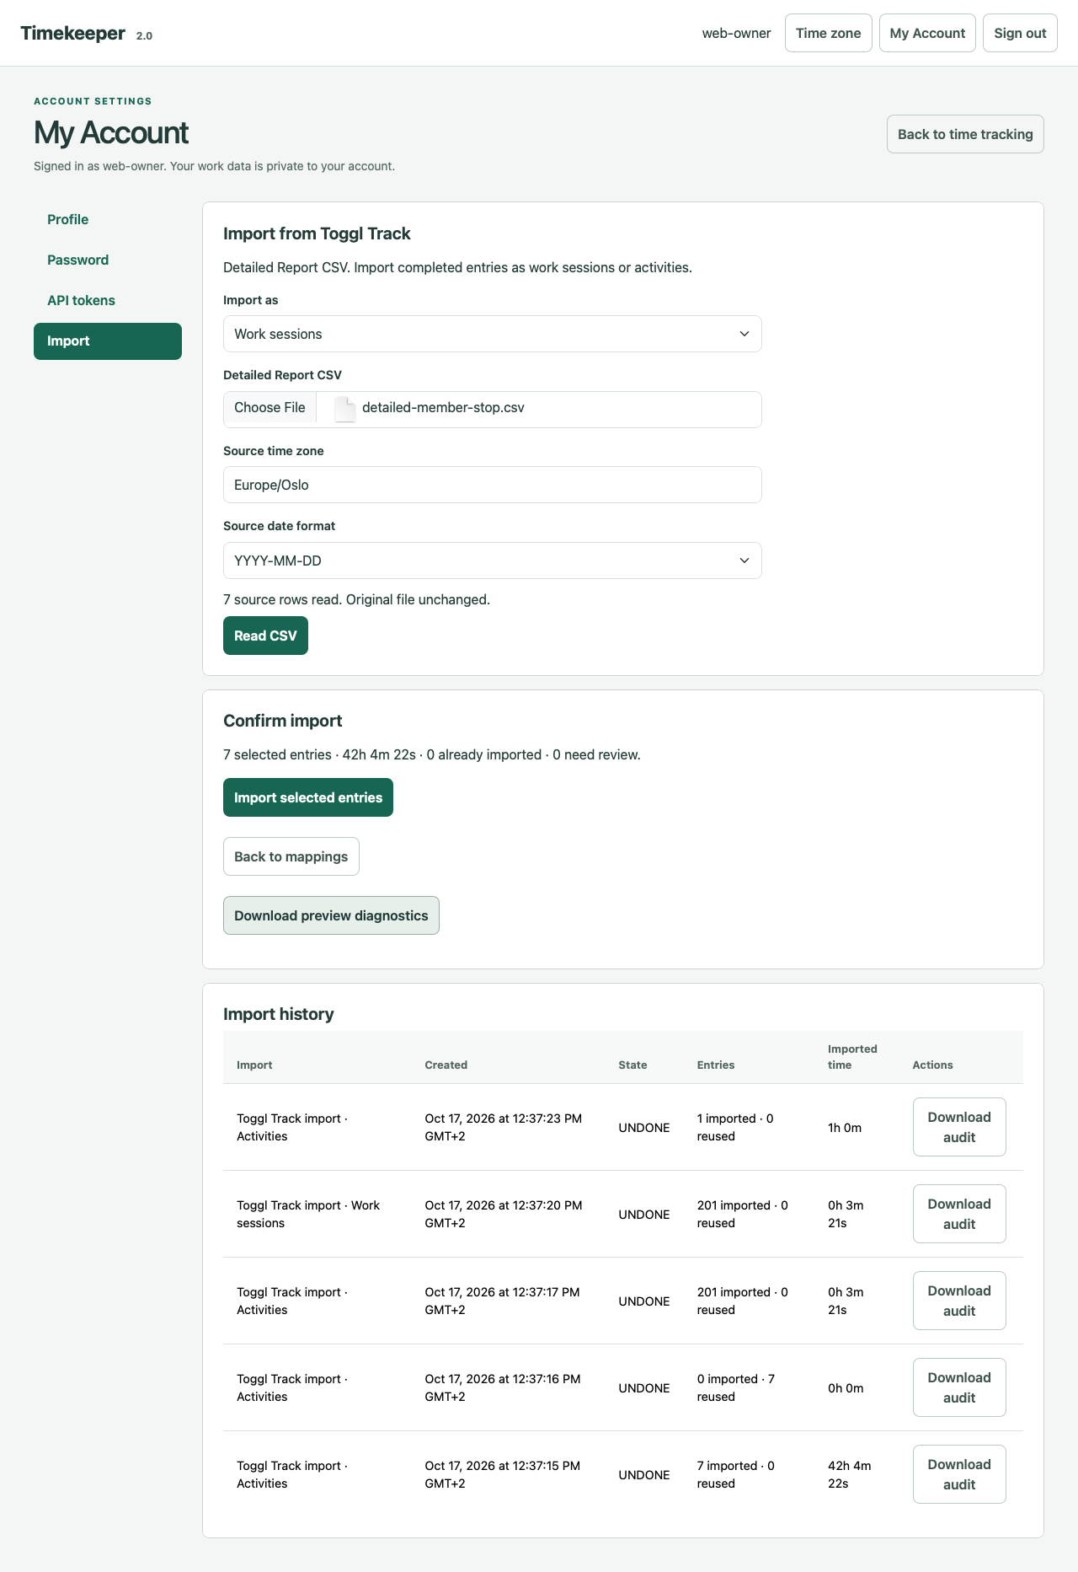The width and height of the screenshot is (1078, 1572).
Task: Click the "Import history" heading
Action: pos(279,1014)
